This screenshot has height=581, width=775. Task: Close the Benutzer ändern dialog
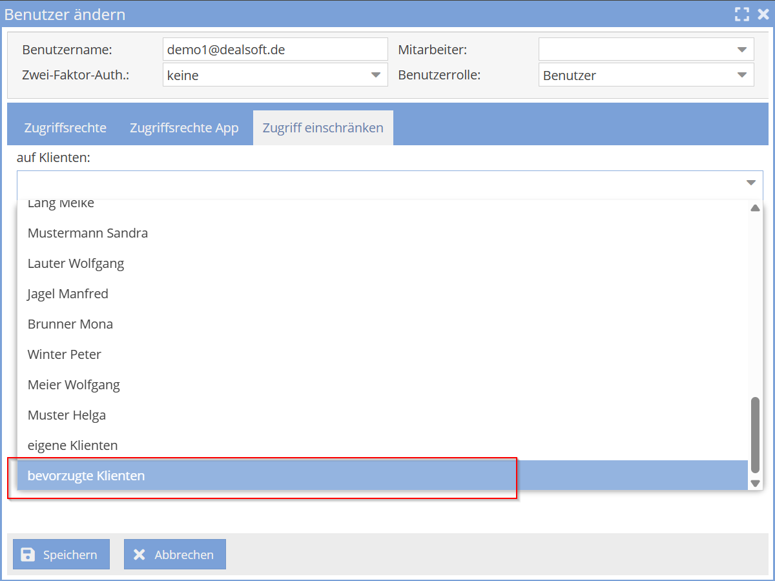(763, 14)
